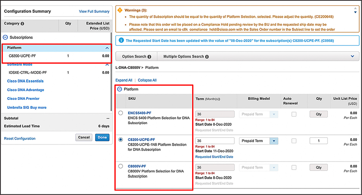Viewport: 362px width, 195px height.
Task: Open Umbrella SIG Buy more category
Action: [x=27, y=108]
